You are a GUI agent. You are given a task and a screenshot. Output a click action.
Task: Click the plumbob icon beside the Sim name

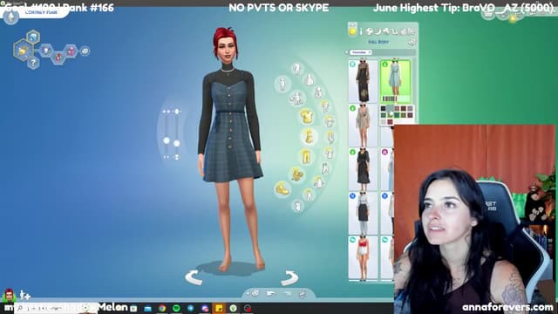10,17
